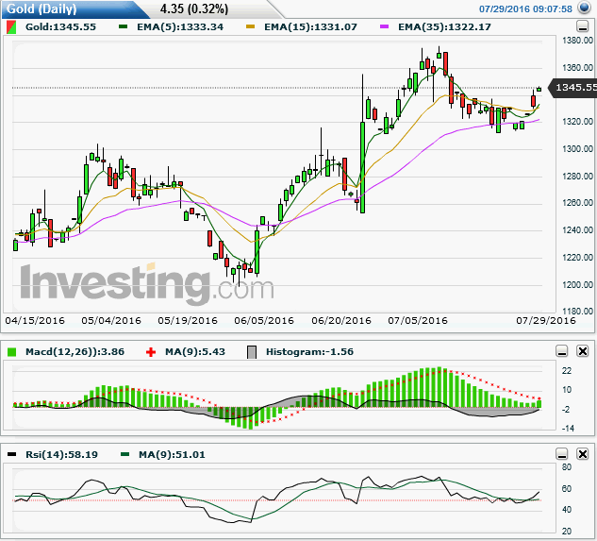
Task: Select the EMA(35) magenta legend marker
Action: point(385,26)
